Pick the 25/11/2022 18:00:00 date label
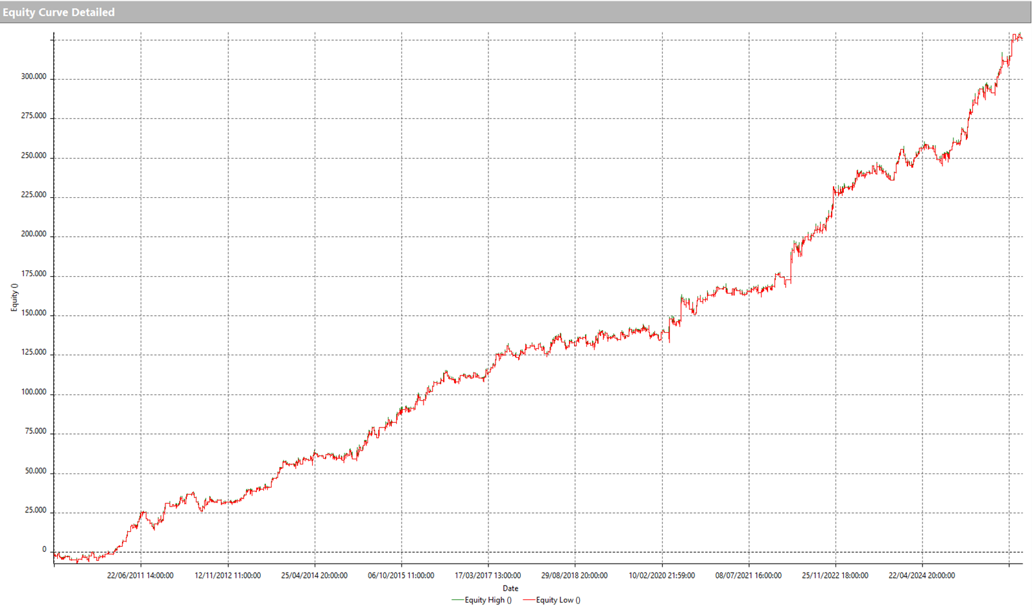 tap(835, 575)
